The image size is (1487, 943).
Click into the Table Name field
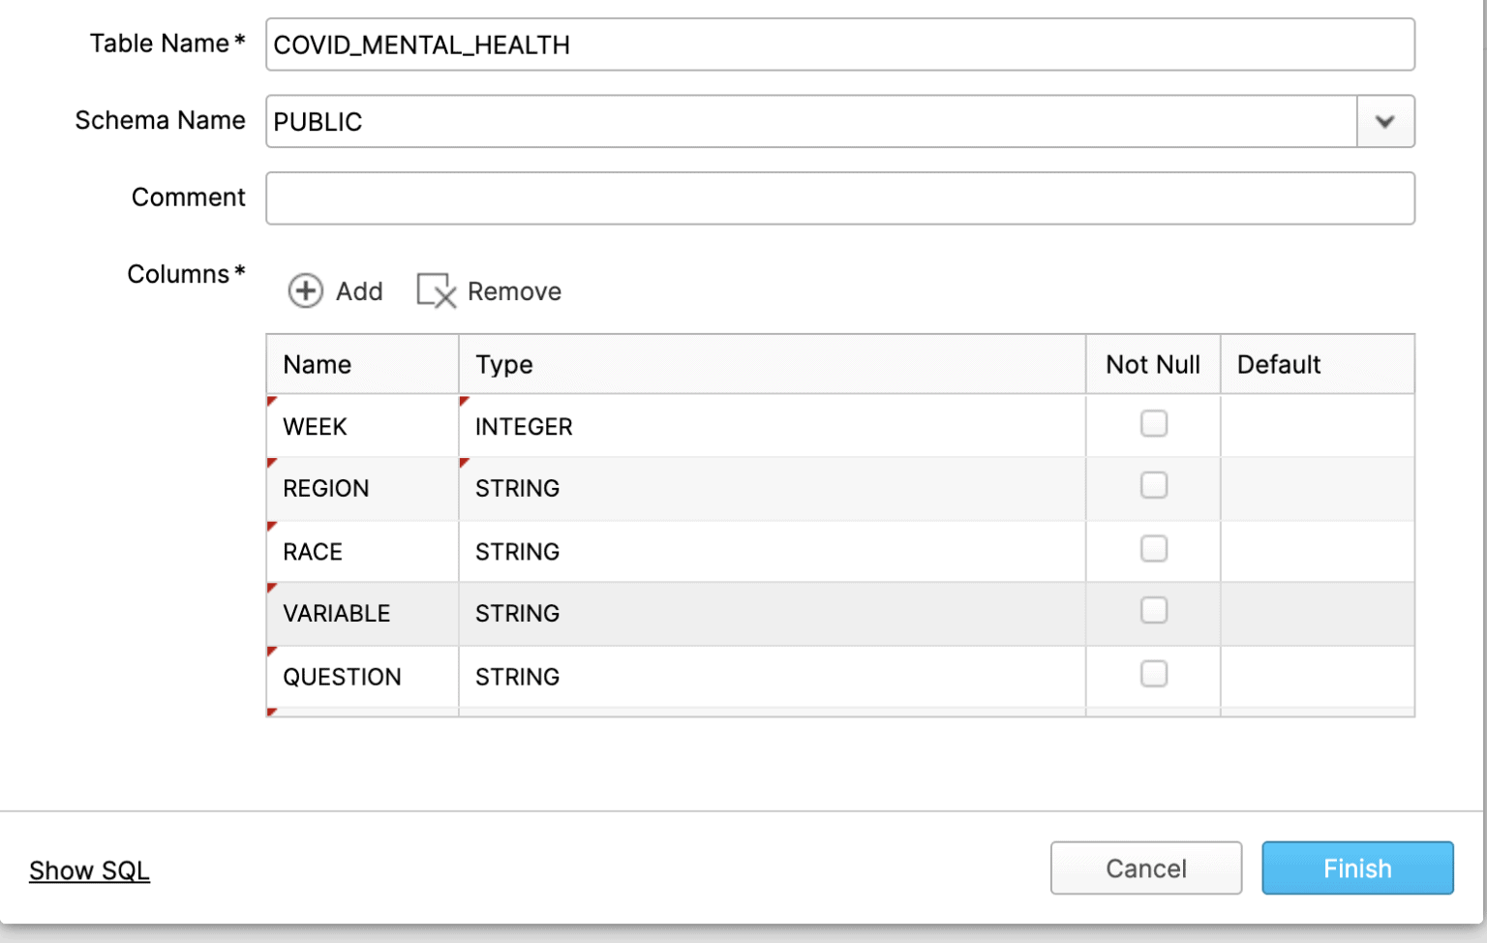click(839, 45)
